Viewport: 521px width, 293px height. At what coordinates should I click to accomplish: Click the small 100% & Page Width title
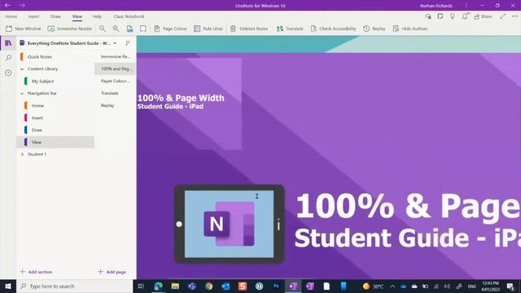181,98
